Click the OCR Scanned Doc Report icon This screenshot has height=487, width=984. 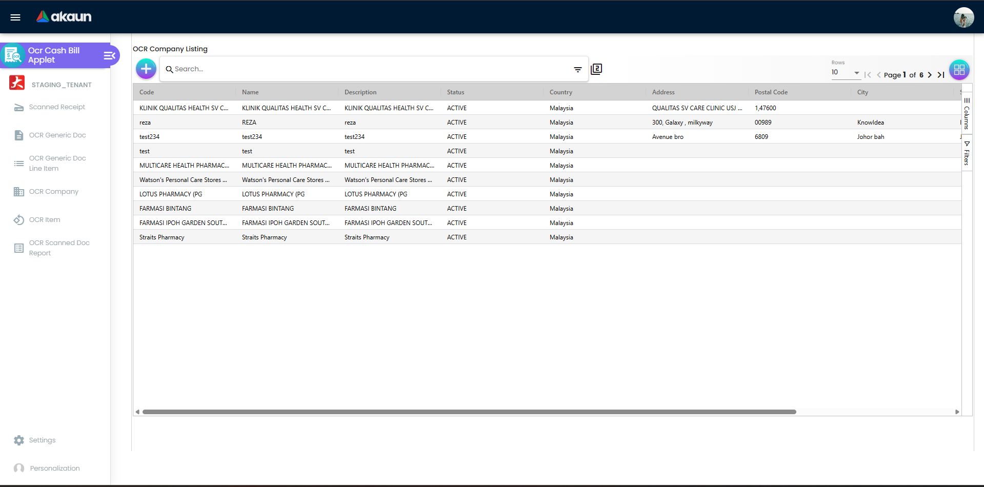point(19,248)
